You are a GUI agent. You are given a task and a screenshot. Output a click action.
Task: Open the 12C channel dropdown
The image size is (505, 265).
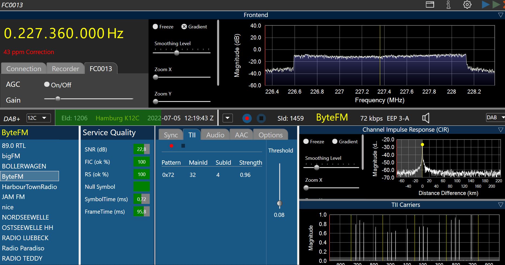pos(38,118)
